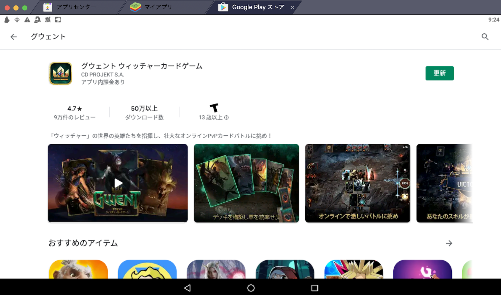
Task: Click the Teen rating T icon
Action: 214,108
